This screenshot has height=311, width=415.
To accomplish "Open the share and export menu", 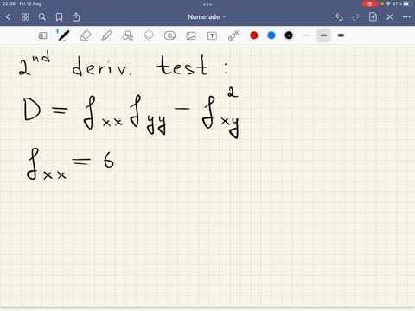I will pyautogui.click(x=76, y=17).
